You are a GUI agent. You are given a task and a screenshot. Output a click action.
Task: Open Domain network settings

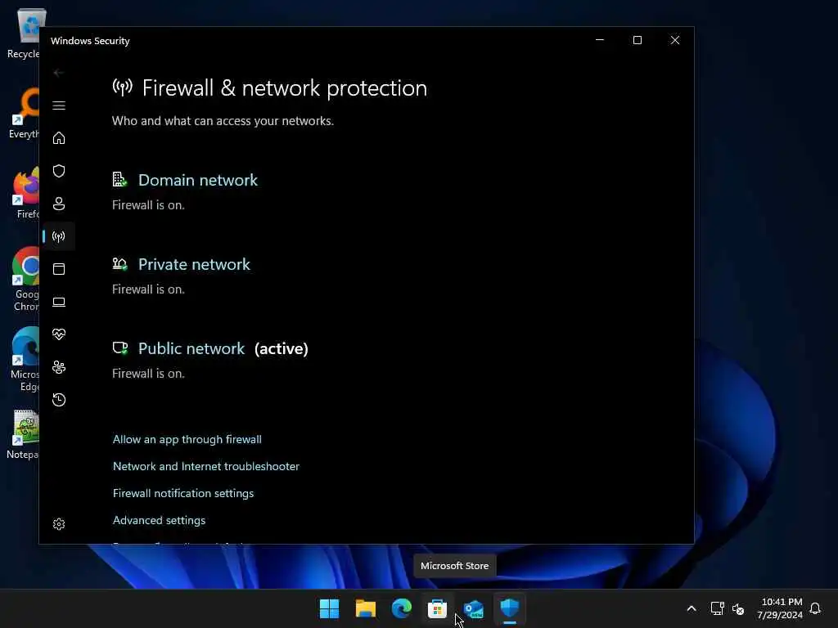(198, 180)
